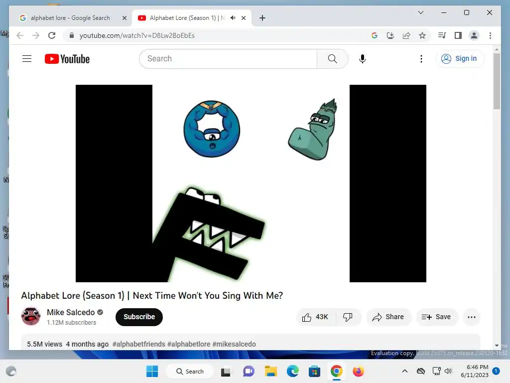The image size is (510, 383).
Task: Close the YouTube tab
Action: 243,18
